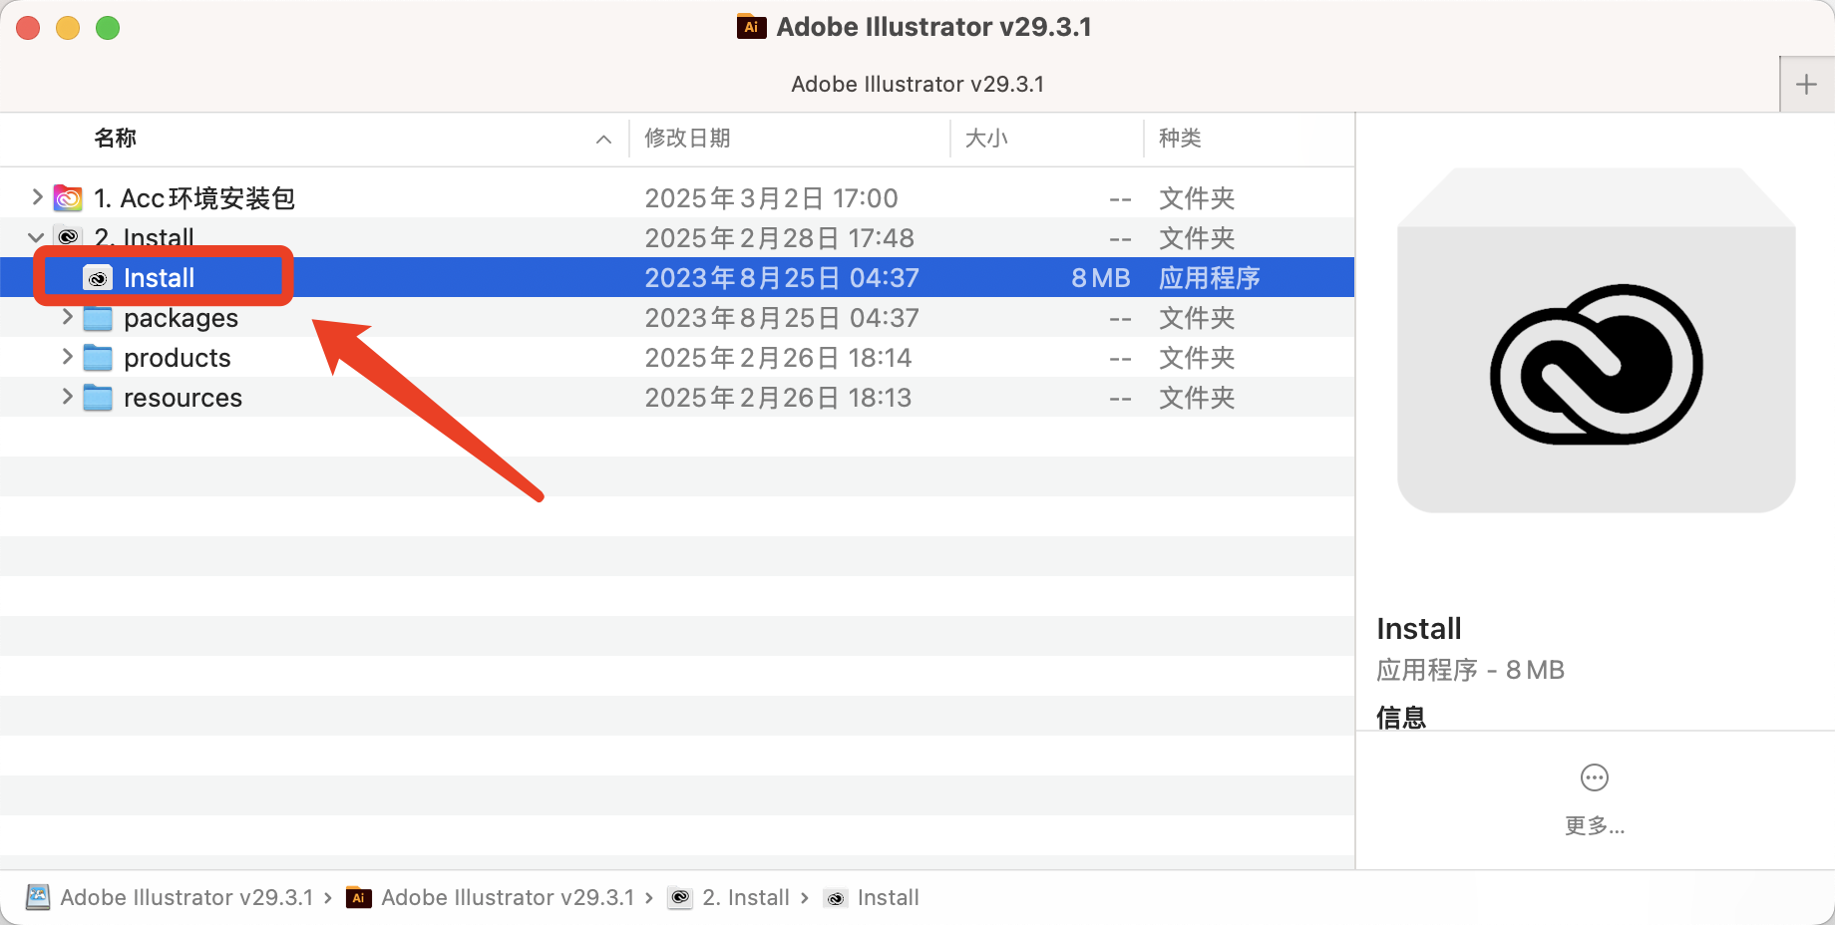The image size is (1835, 925).
Task: Select the Install application icon in list
Action: click(98, 278)
